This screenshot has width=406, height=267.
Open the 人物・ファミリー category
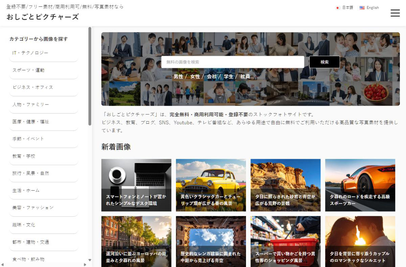pyautogui.click(x=44, y=105)
